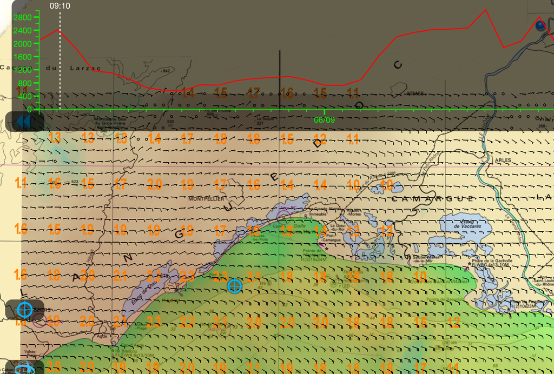Click the 2000 value on the graph axis
The height and width of the screenshot is (374, 554).
click(x=22, y=44)
